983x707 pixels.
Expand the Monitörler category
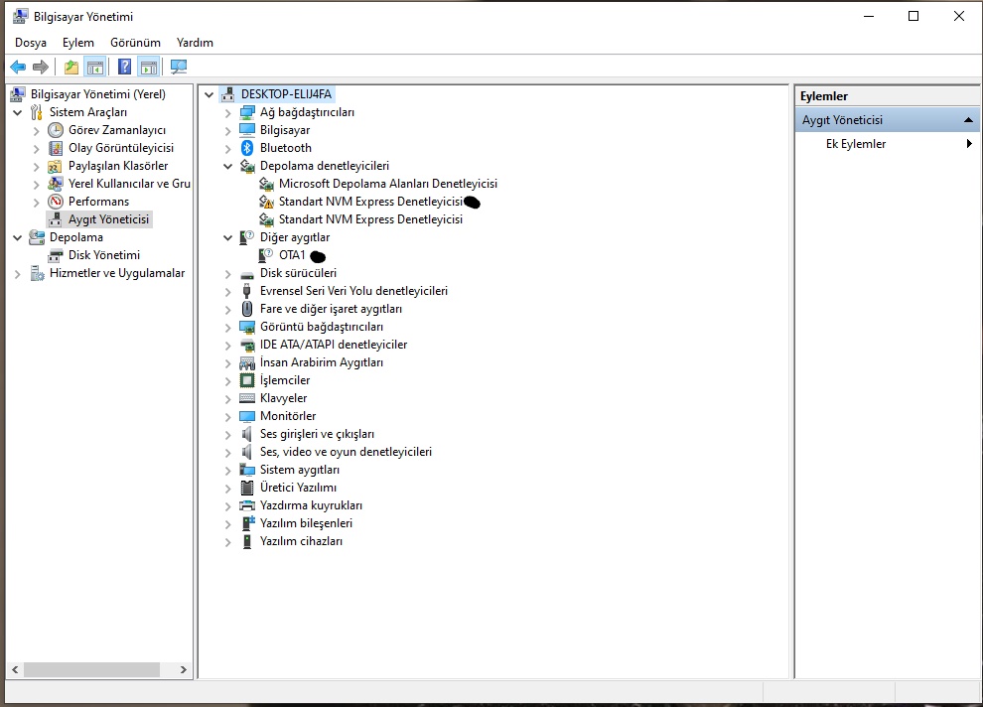point(228,417)
